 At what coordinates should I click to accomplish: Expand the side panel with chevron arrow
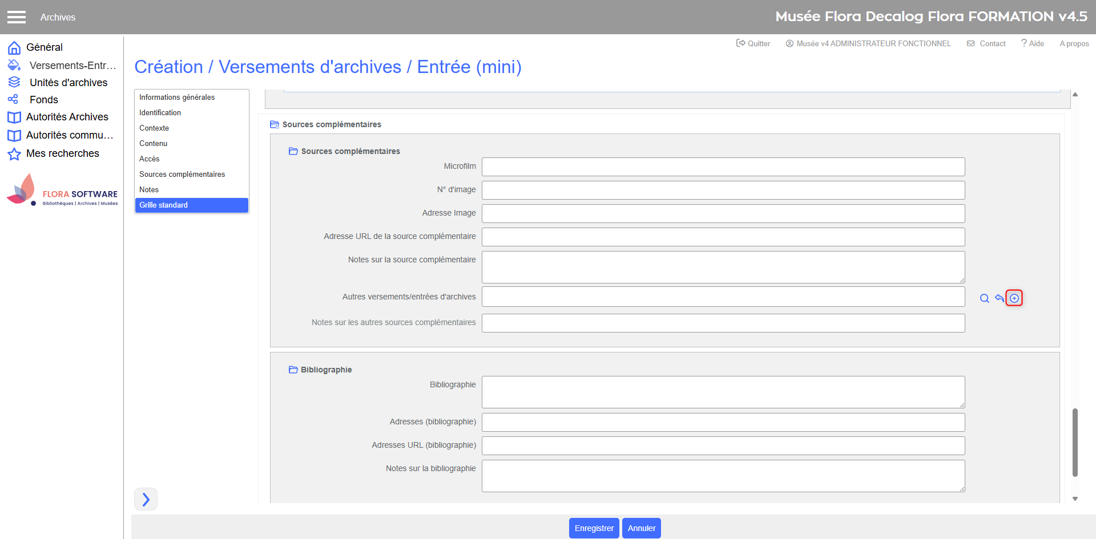pyautogui.click(x=146, y=499)
